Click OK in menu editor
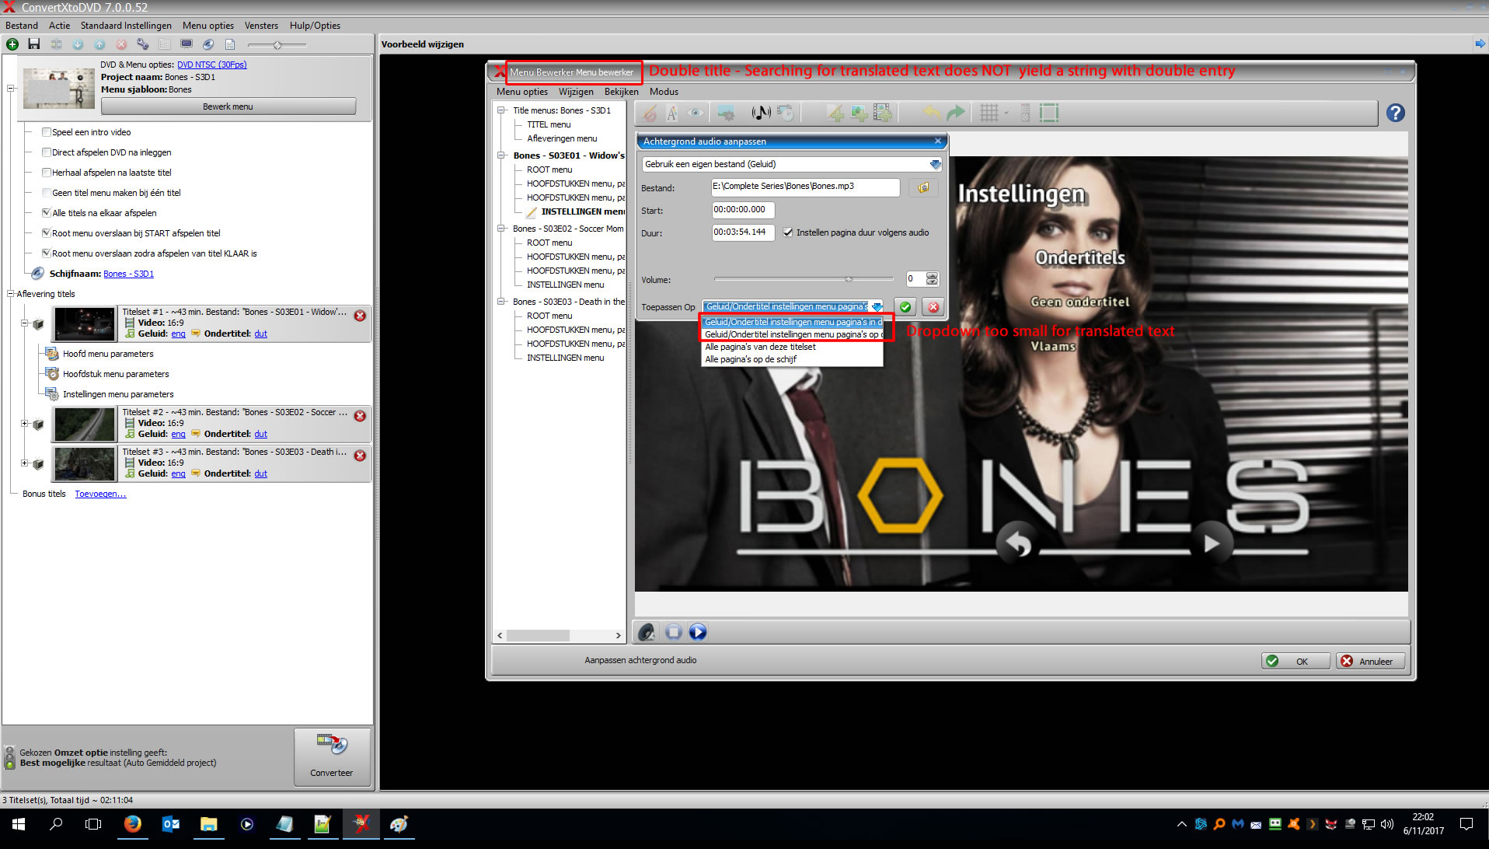Viewport: 1489px width, 849px height. point(1295,662)
